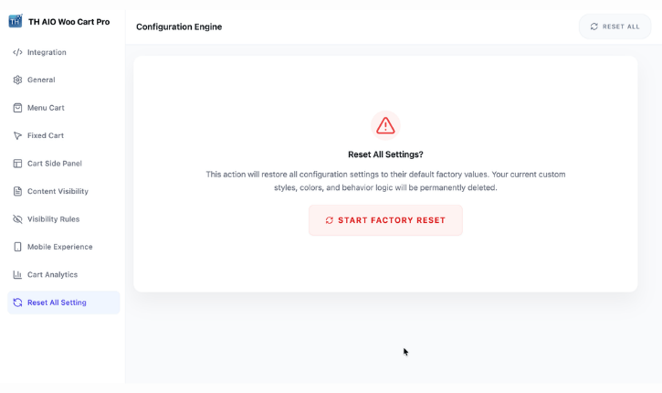This screenshot has width=662, height=393.
Task: Click the TH AIO Woo Cart Pro logo
Action: coord(16,21)
